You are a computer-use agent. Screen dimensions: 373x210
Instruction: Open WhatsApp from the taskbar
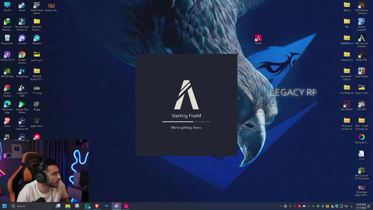pos(87,206)
